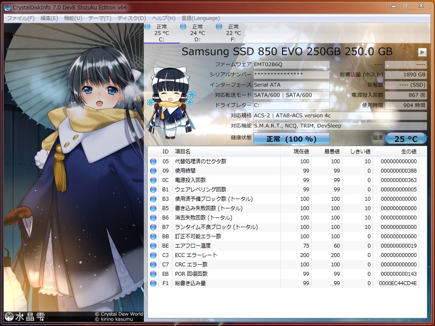Select the C: drive tab
The image size is (435, 326).
(x=161, y=33)
